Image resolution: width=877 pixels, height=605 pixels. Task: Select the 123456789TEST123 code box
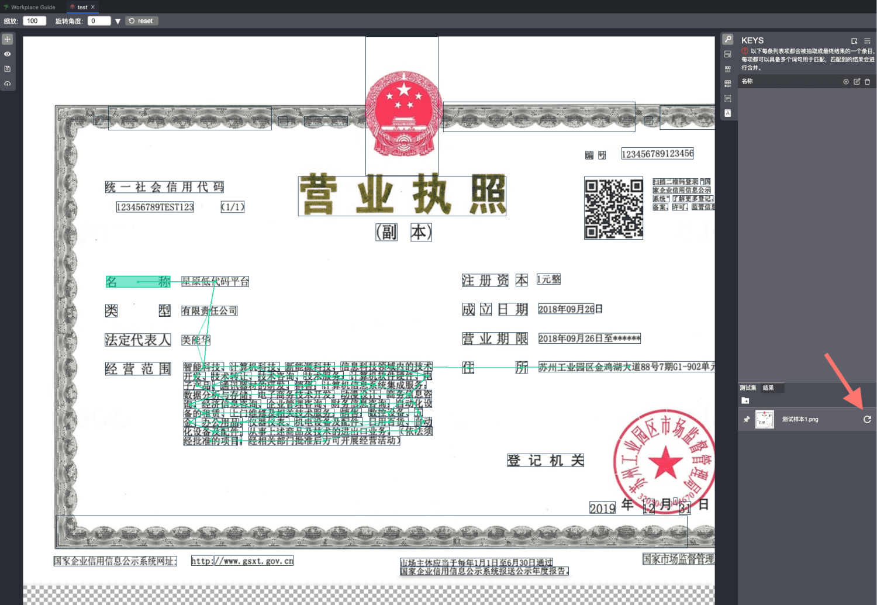[155, 207]
